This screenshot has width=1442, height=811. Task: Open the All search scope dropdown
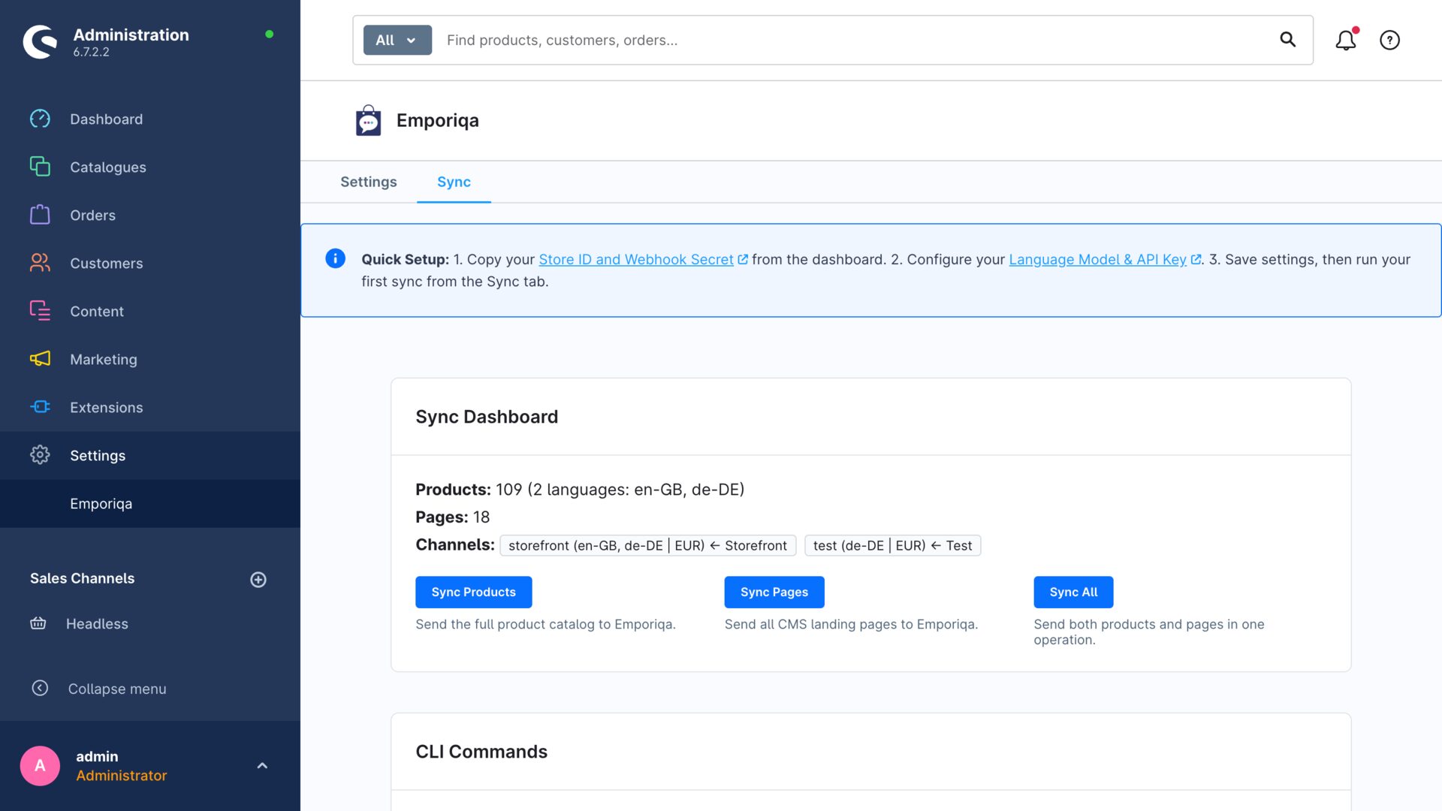coord(397,40)
